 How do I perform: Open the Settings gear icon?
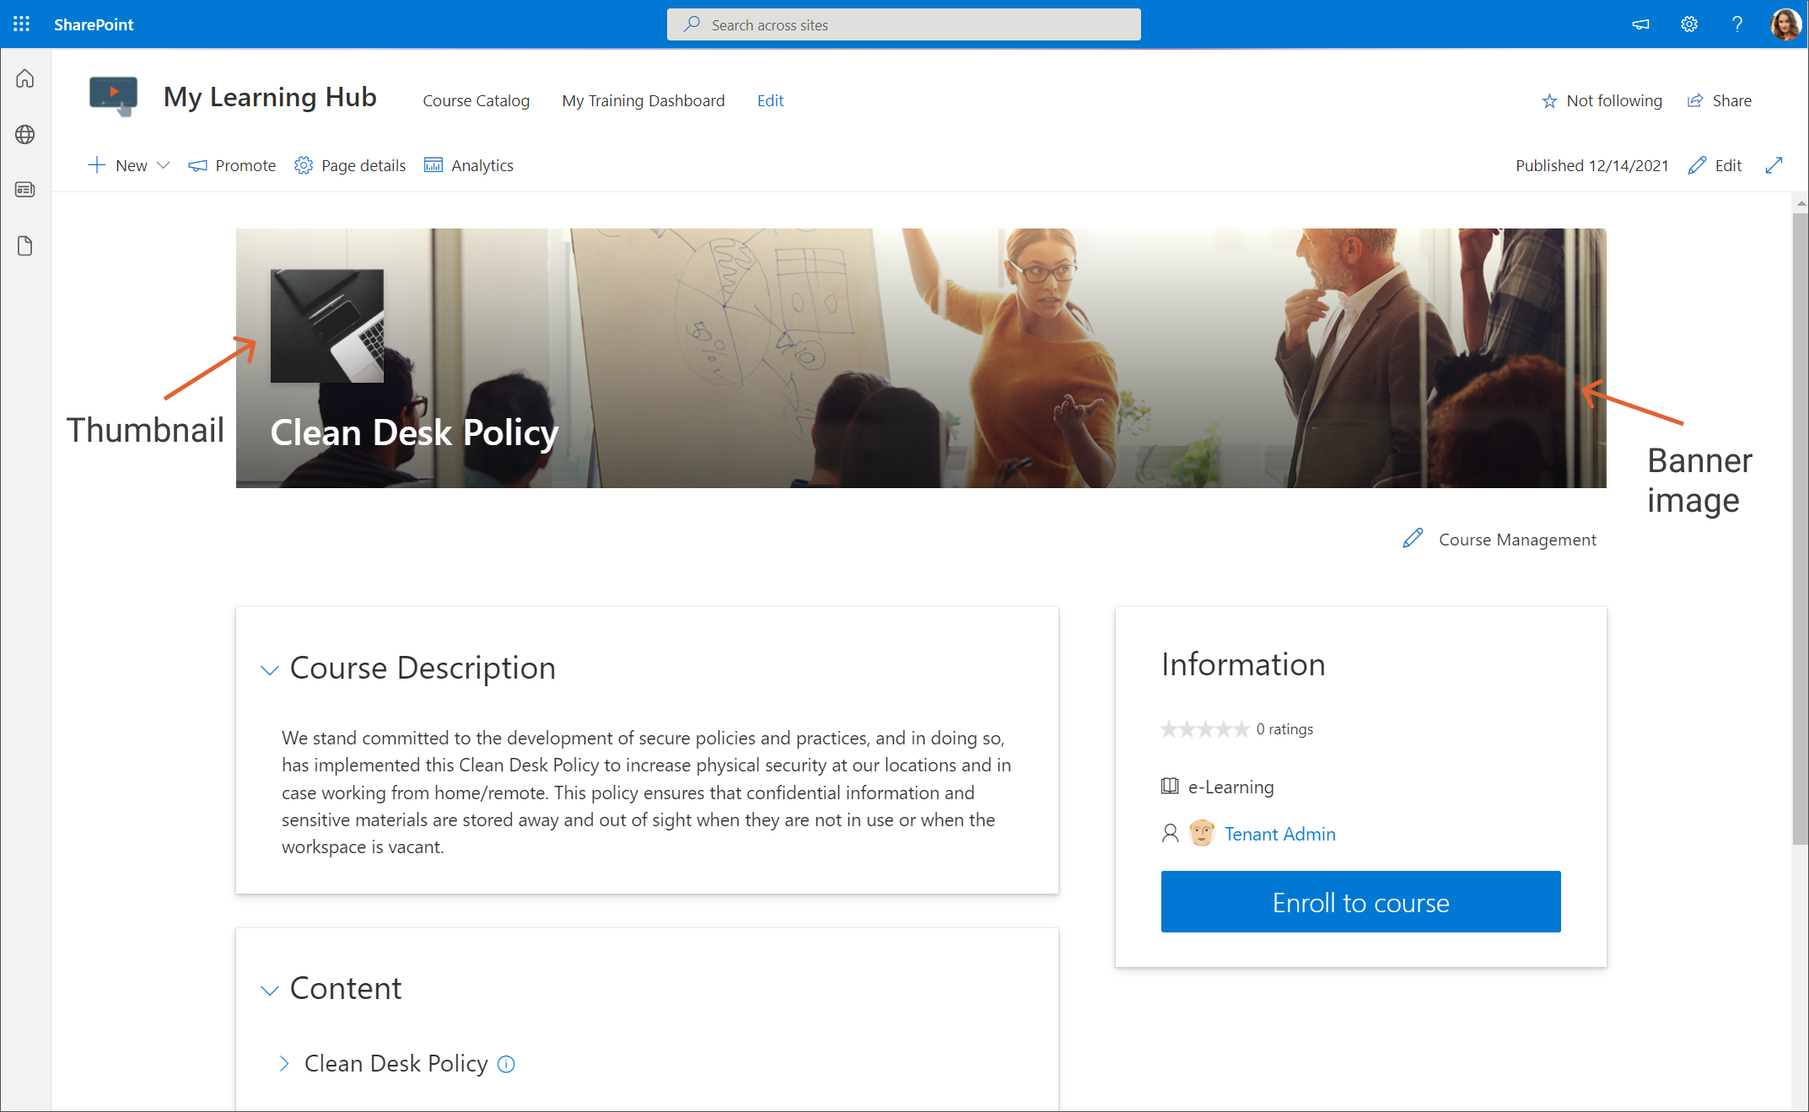(x=1688, y=24)
